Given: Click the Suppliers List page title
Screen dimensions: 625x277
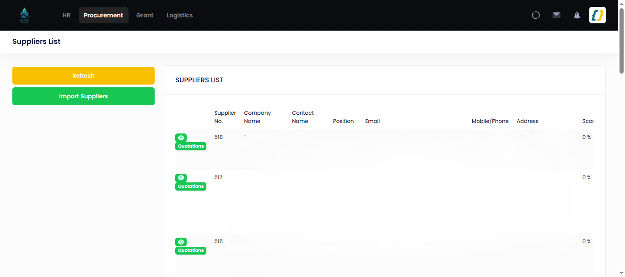Looking at the screenshot, I should pos(36,42).
